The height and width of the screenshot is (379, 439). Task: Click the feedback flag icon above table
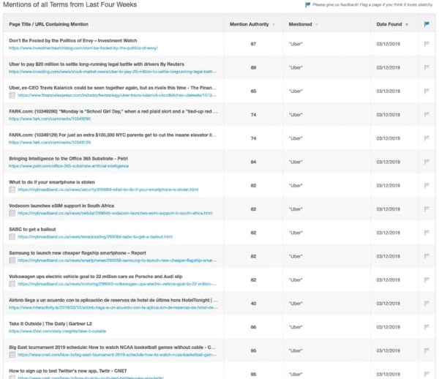[x=307, y=5]
